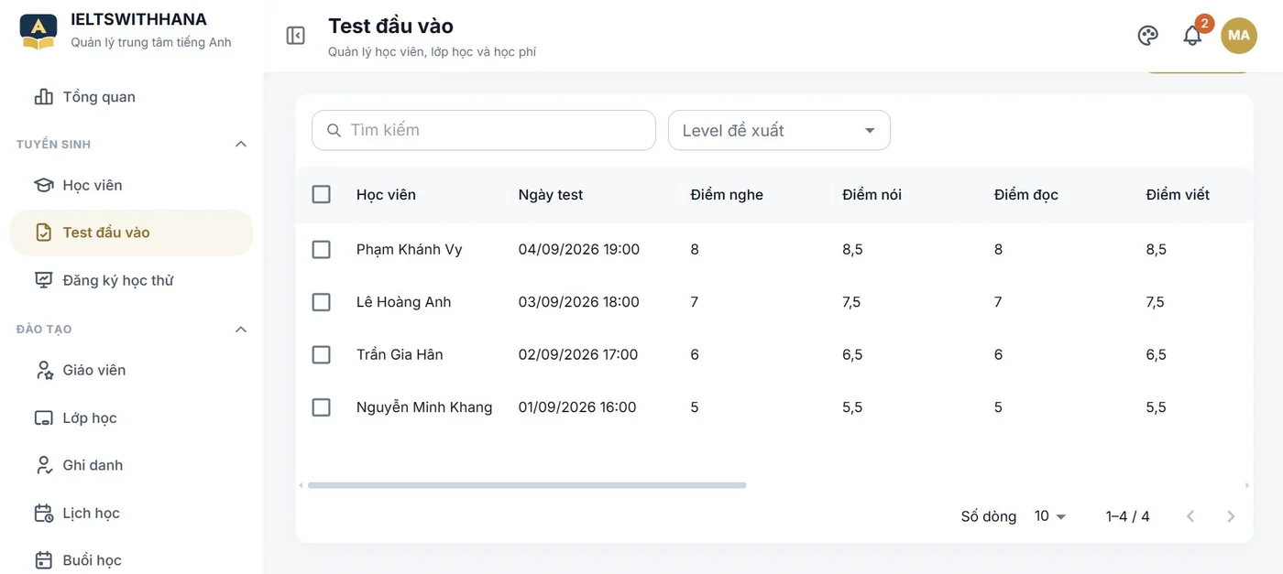Click the name Trần Gia Hân
The width and height of the screenshot is (1283, 574).
(x=400, y=354)
